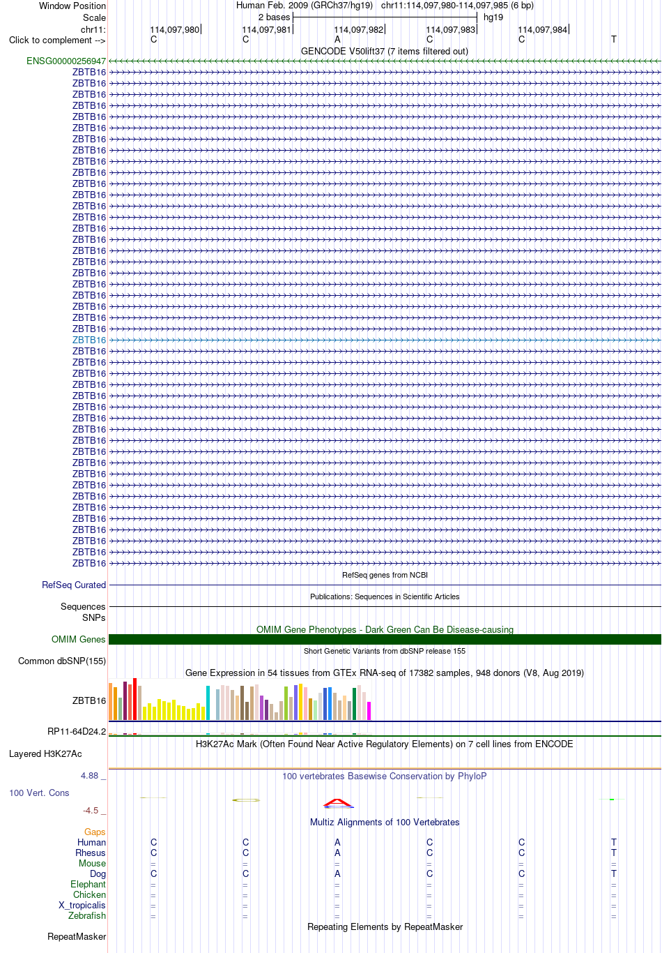Click the dark green OMIM gene bar
This screenshot has height=953, width=662.
point(385,640)
